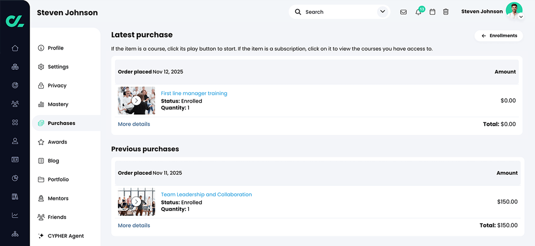This screenshot has width=535, height=246.
Task: Click the Previous purchases heading
Action: pos(145,149)
